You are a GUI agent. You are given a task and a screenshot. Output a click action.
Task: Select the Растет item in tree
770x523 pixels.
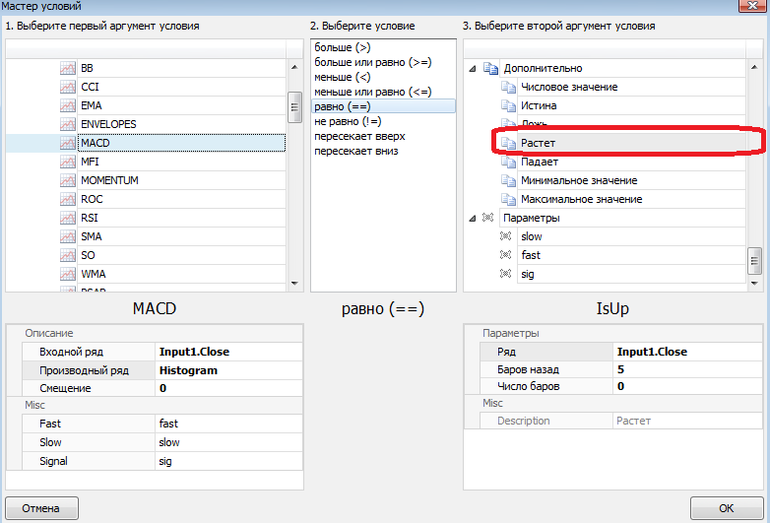coord(538,144)
